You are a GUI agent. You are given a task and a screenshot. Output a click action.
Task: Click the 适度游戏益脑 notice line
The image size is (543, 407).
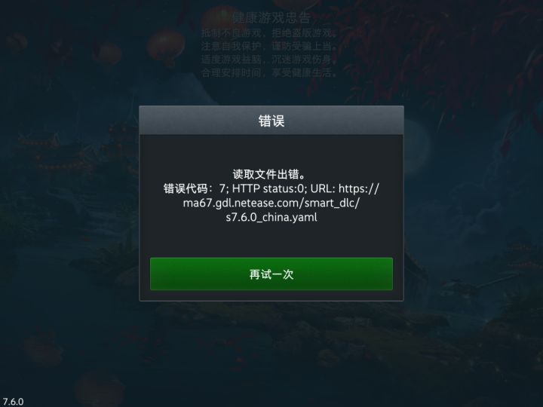268,60
